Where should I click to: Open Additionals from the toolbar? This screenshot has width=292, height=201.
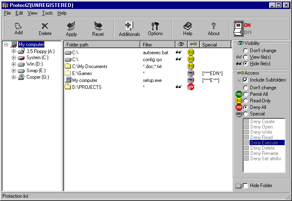tap(129, 29)
